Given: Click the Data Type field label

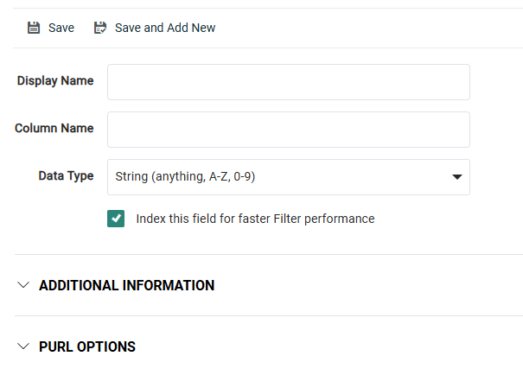Looking at the screenshot, I should pyautogui.click(x=66, y=175).
